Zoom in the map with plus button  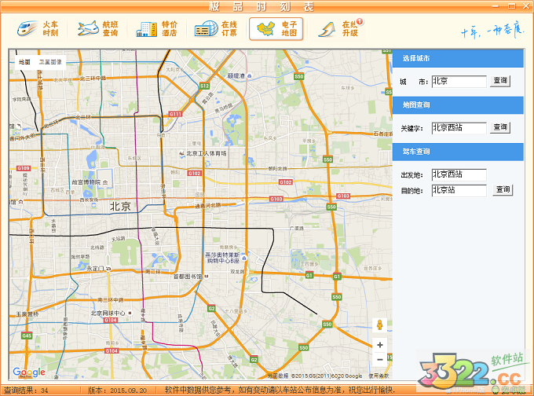(380, 345)
